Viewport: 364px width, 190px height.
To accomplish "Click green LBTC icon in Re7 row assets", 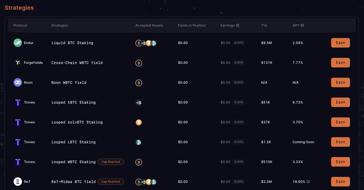I will (153, 182).
